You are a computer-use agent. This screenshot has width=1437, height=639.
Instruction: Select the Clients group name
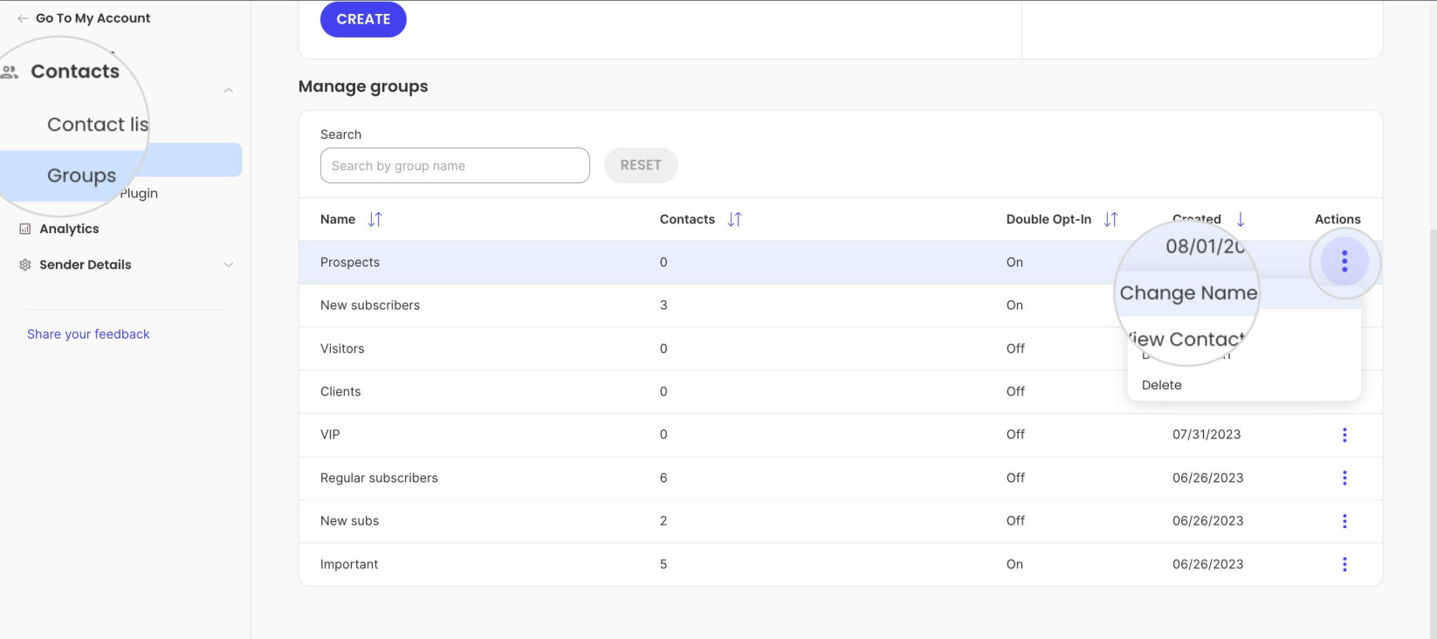coord(340,391)
